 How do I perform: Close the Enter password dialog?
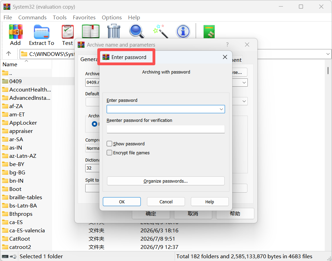pyautogui.click(x=225, y=57)
